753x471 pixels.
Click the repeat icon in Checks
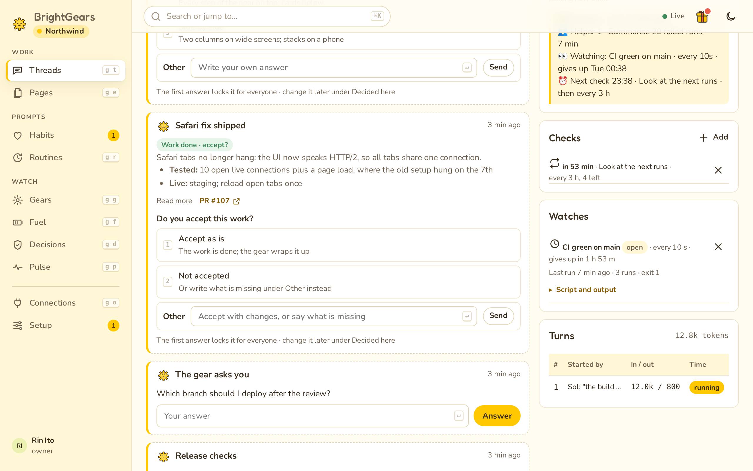tap(554, 163)
